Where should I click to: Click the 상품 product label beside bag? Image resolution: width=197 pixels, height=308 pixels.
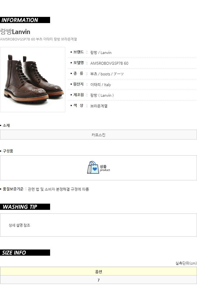(x=105, y=168)
